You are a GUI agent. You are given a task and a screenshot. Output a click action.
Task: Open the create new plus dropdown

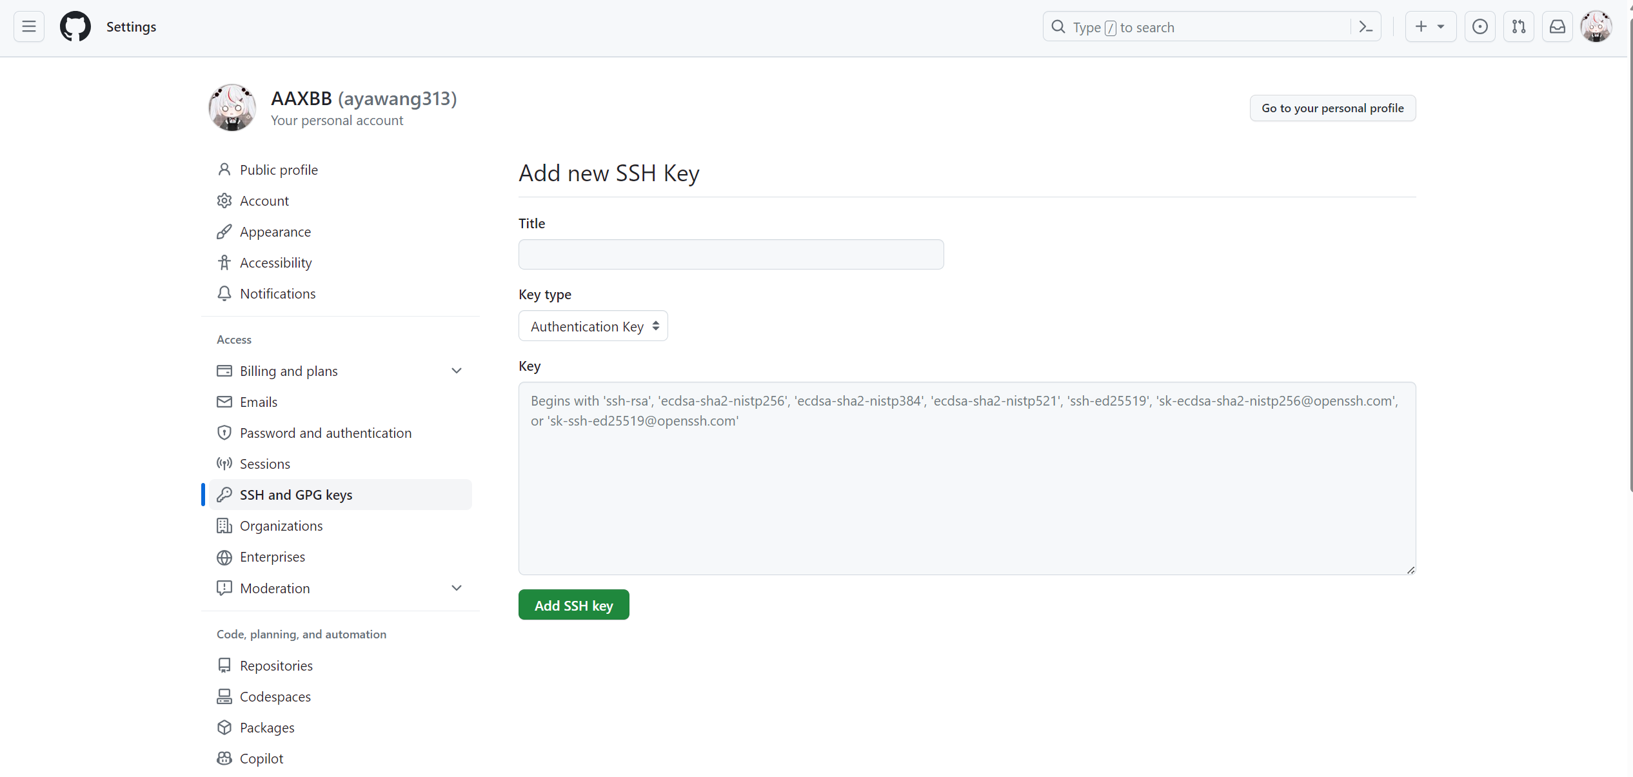coord(1429,26)
